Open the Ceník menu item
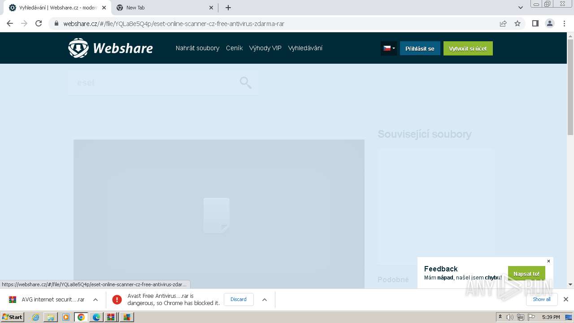Screen dimensions: 574x323 click(x=234, y=48)
